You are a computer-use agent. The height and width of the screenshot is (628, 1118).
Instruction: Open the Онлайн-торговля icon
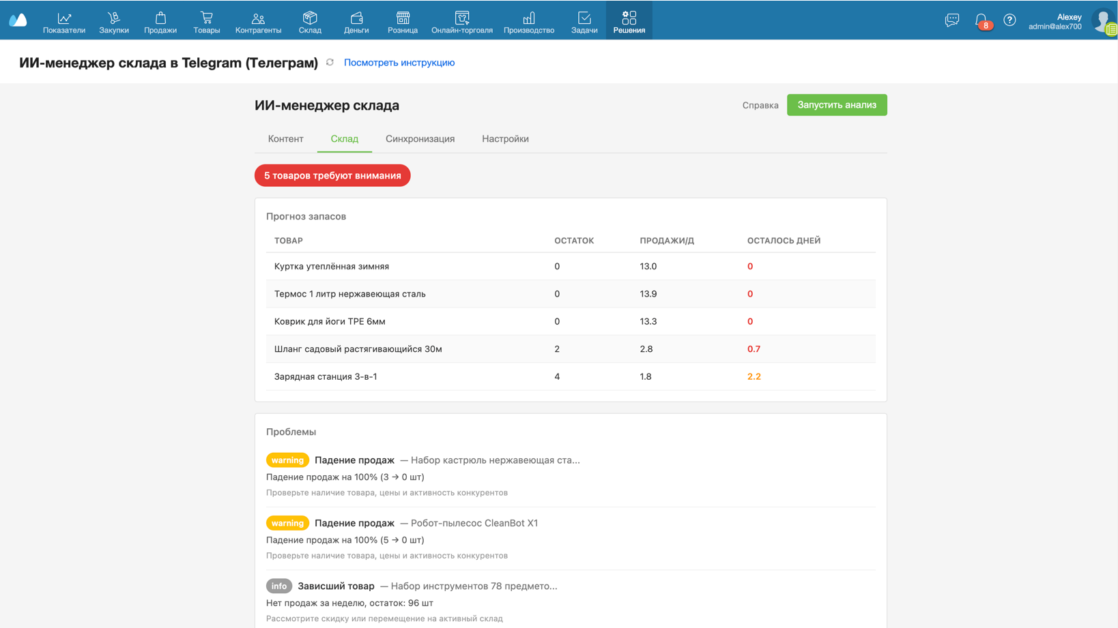tap(462, 18)
